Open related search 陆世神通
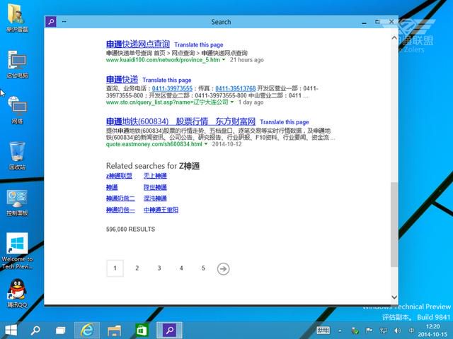 [x=155, y=187]
